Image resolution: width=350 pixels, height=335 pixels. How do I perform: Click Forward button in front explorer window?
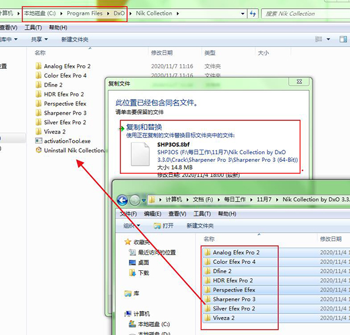(135, 200)
